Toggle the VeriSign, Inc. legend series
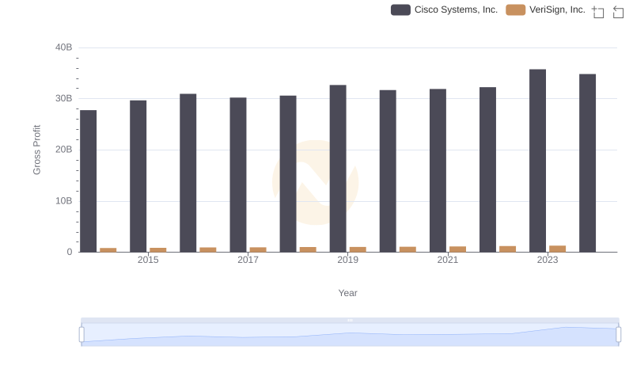Screen dimensions: 633x365 click(545, 10)
